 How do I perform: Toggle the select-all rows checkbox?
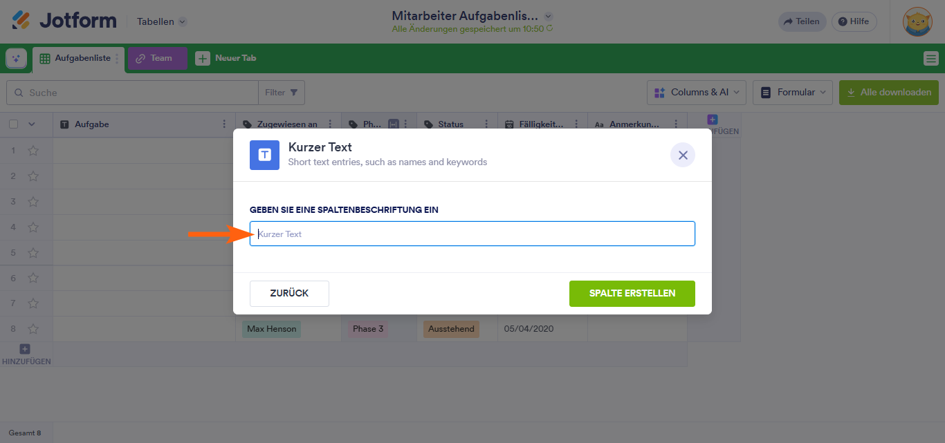click(x=14, y=124)
